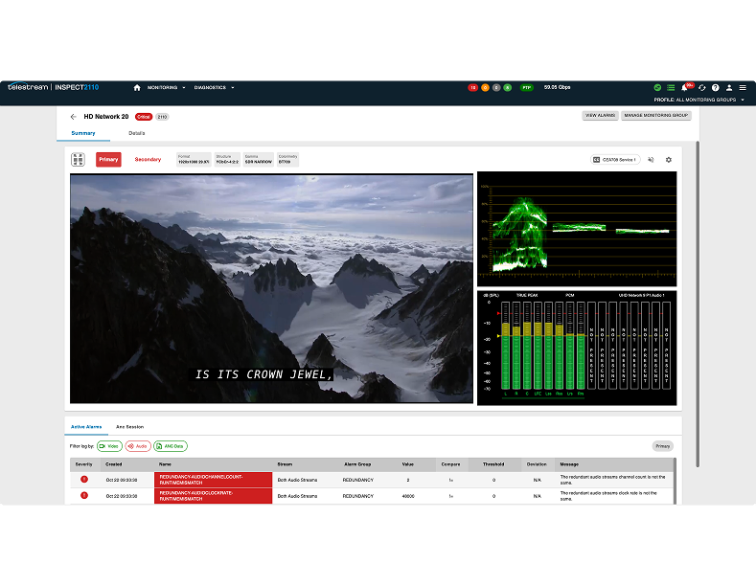Sort by Threshold column header
The width and height of the screenshot is (756, 586).
pos(493,464)
